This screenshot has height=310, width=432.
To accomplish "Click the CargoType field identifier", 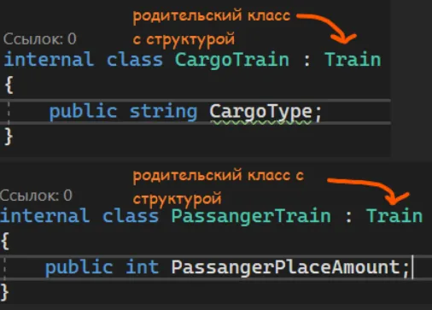I will pyautogui.click(x=261, y=112).
